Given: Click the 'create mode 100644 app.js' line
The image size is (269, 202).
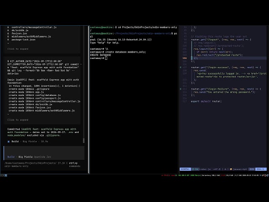Looking at the screenshot, I should point(26,92).
